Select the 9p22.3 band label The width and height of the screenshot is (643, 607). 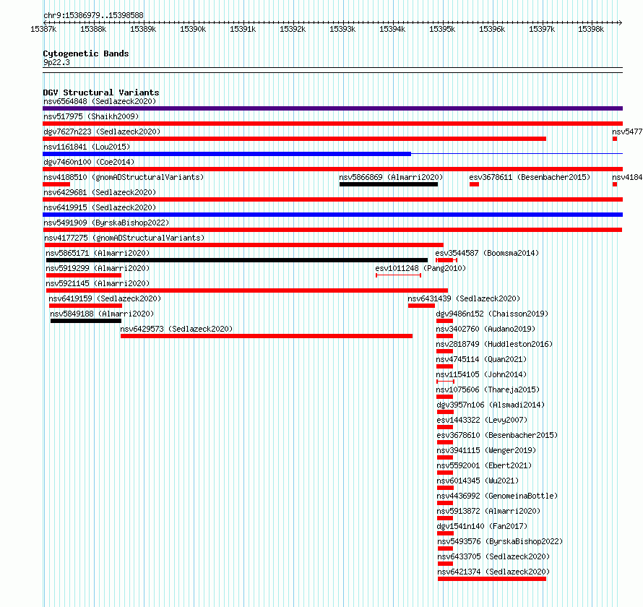[x=56, y=62]
